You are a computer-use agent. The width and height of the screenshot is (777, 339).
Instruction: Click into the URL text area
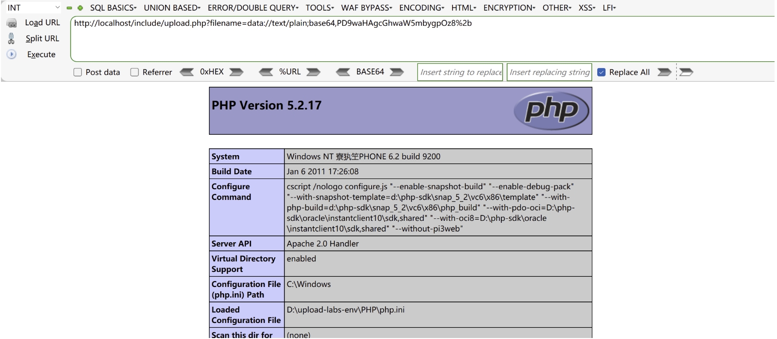coord(423,39)
